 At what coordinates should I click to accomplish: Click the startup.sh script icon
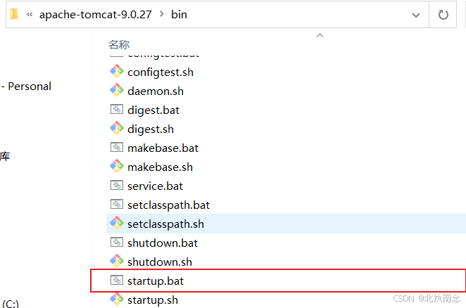pyautogui.click(x=117, y=300)
